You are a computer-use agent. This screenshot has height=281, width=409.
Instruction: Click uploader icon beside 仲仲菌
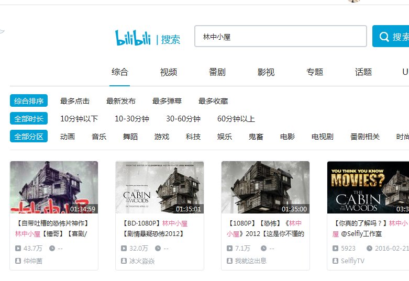pos(18,261)
